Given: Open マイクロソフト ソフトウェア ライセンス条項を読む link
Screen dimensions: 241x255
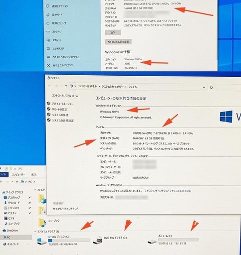Looking at the screenshot, I should click(x=168, y=191).
